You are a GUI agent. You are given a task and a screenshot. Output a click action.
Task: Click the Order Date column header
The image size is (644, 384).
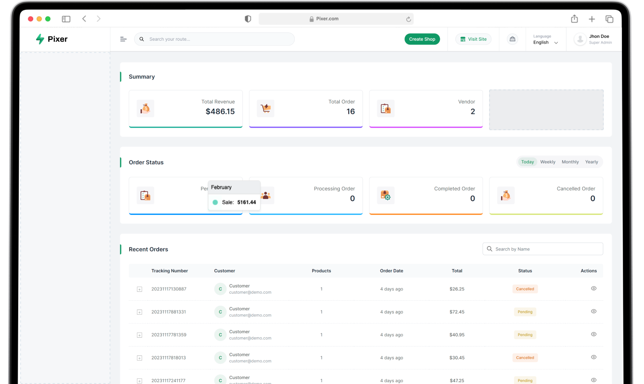tap(391, 271)
